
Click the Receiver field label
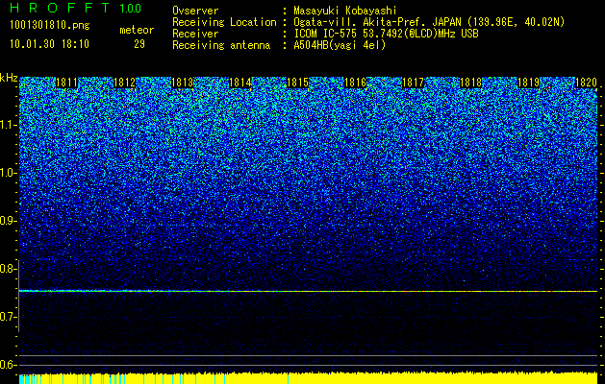(195, 34)
